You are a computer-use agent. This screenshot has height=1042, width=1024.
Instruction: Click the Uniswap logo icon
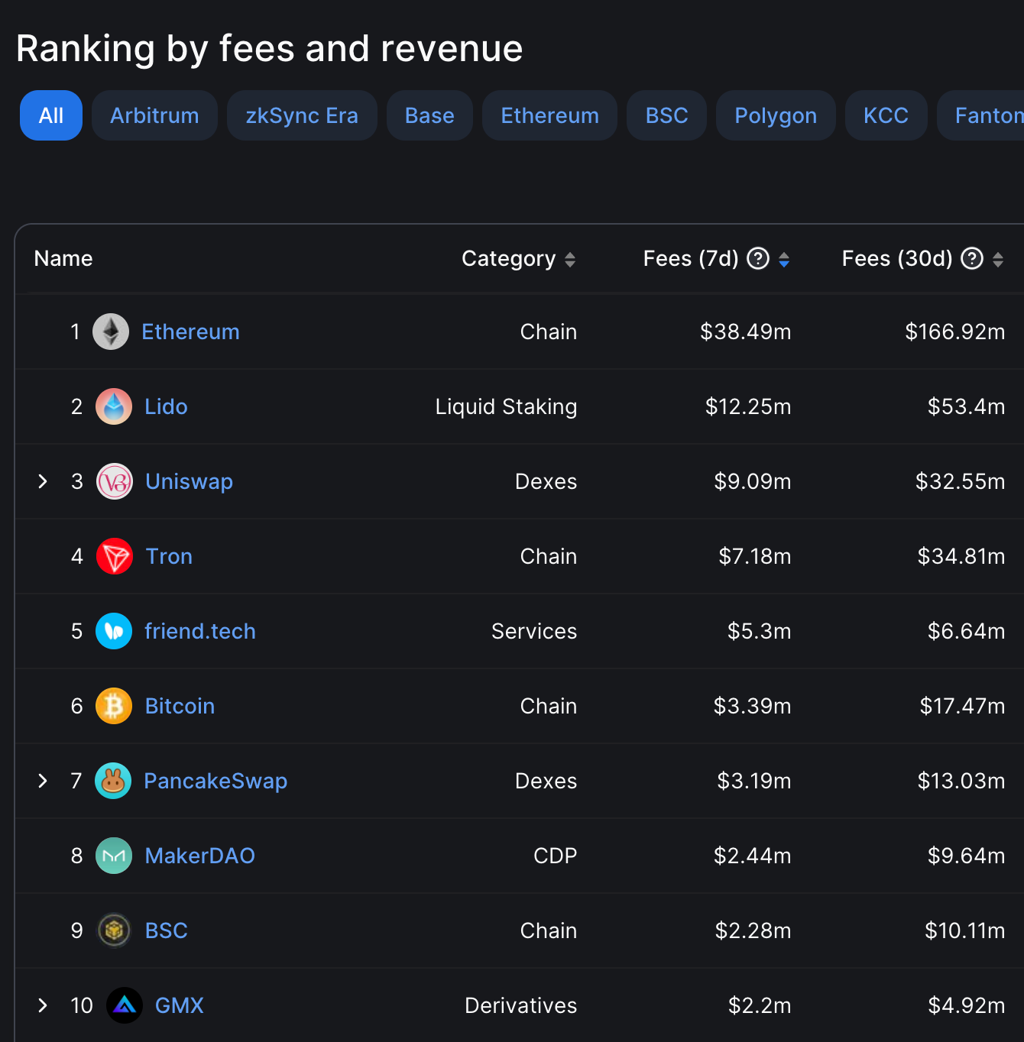point(115,481)
